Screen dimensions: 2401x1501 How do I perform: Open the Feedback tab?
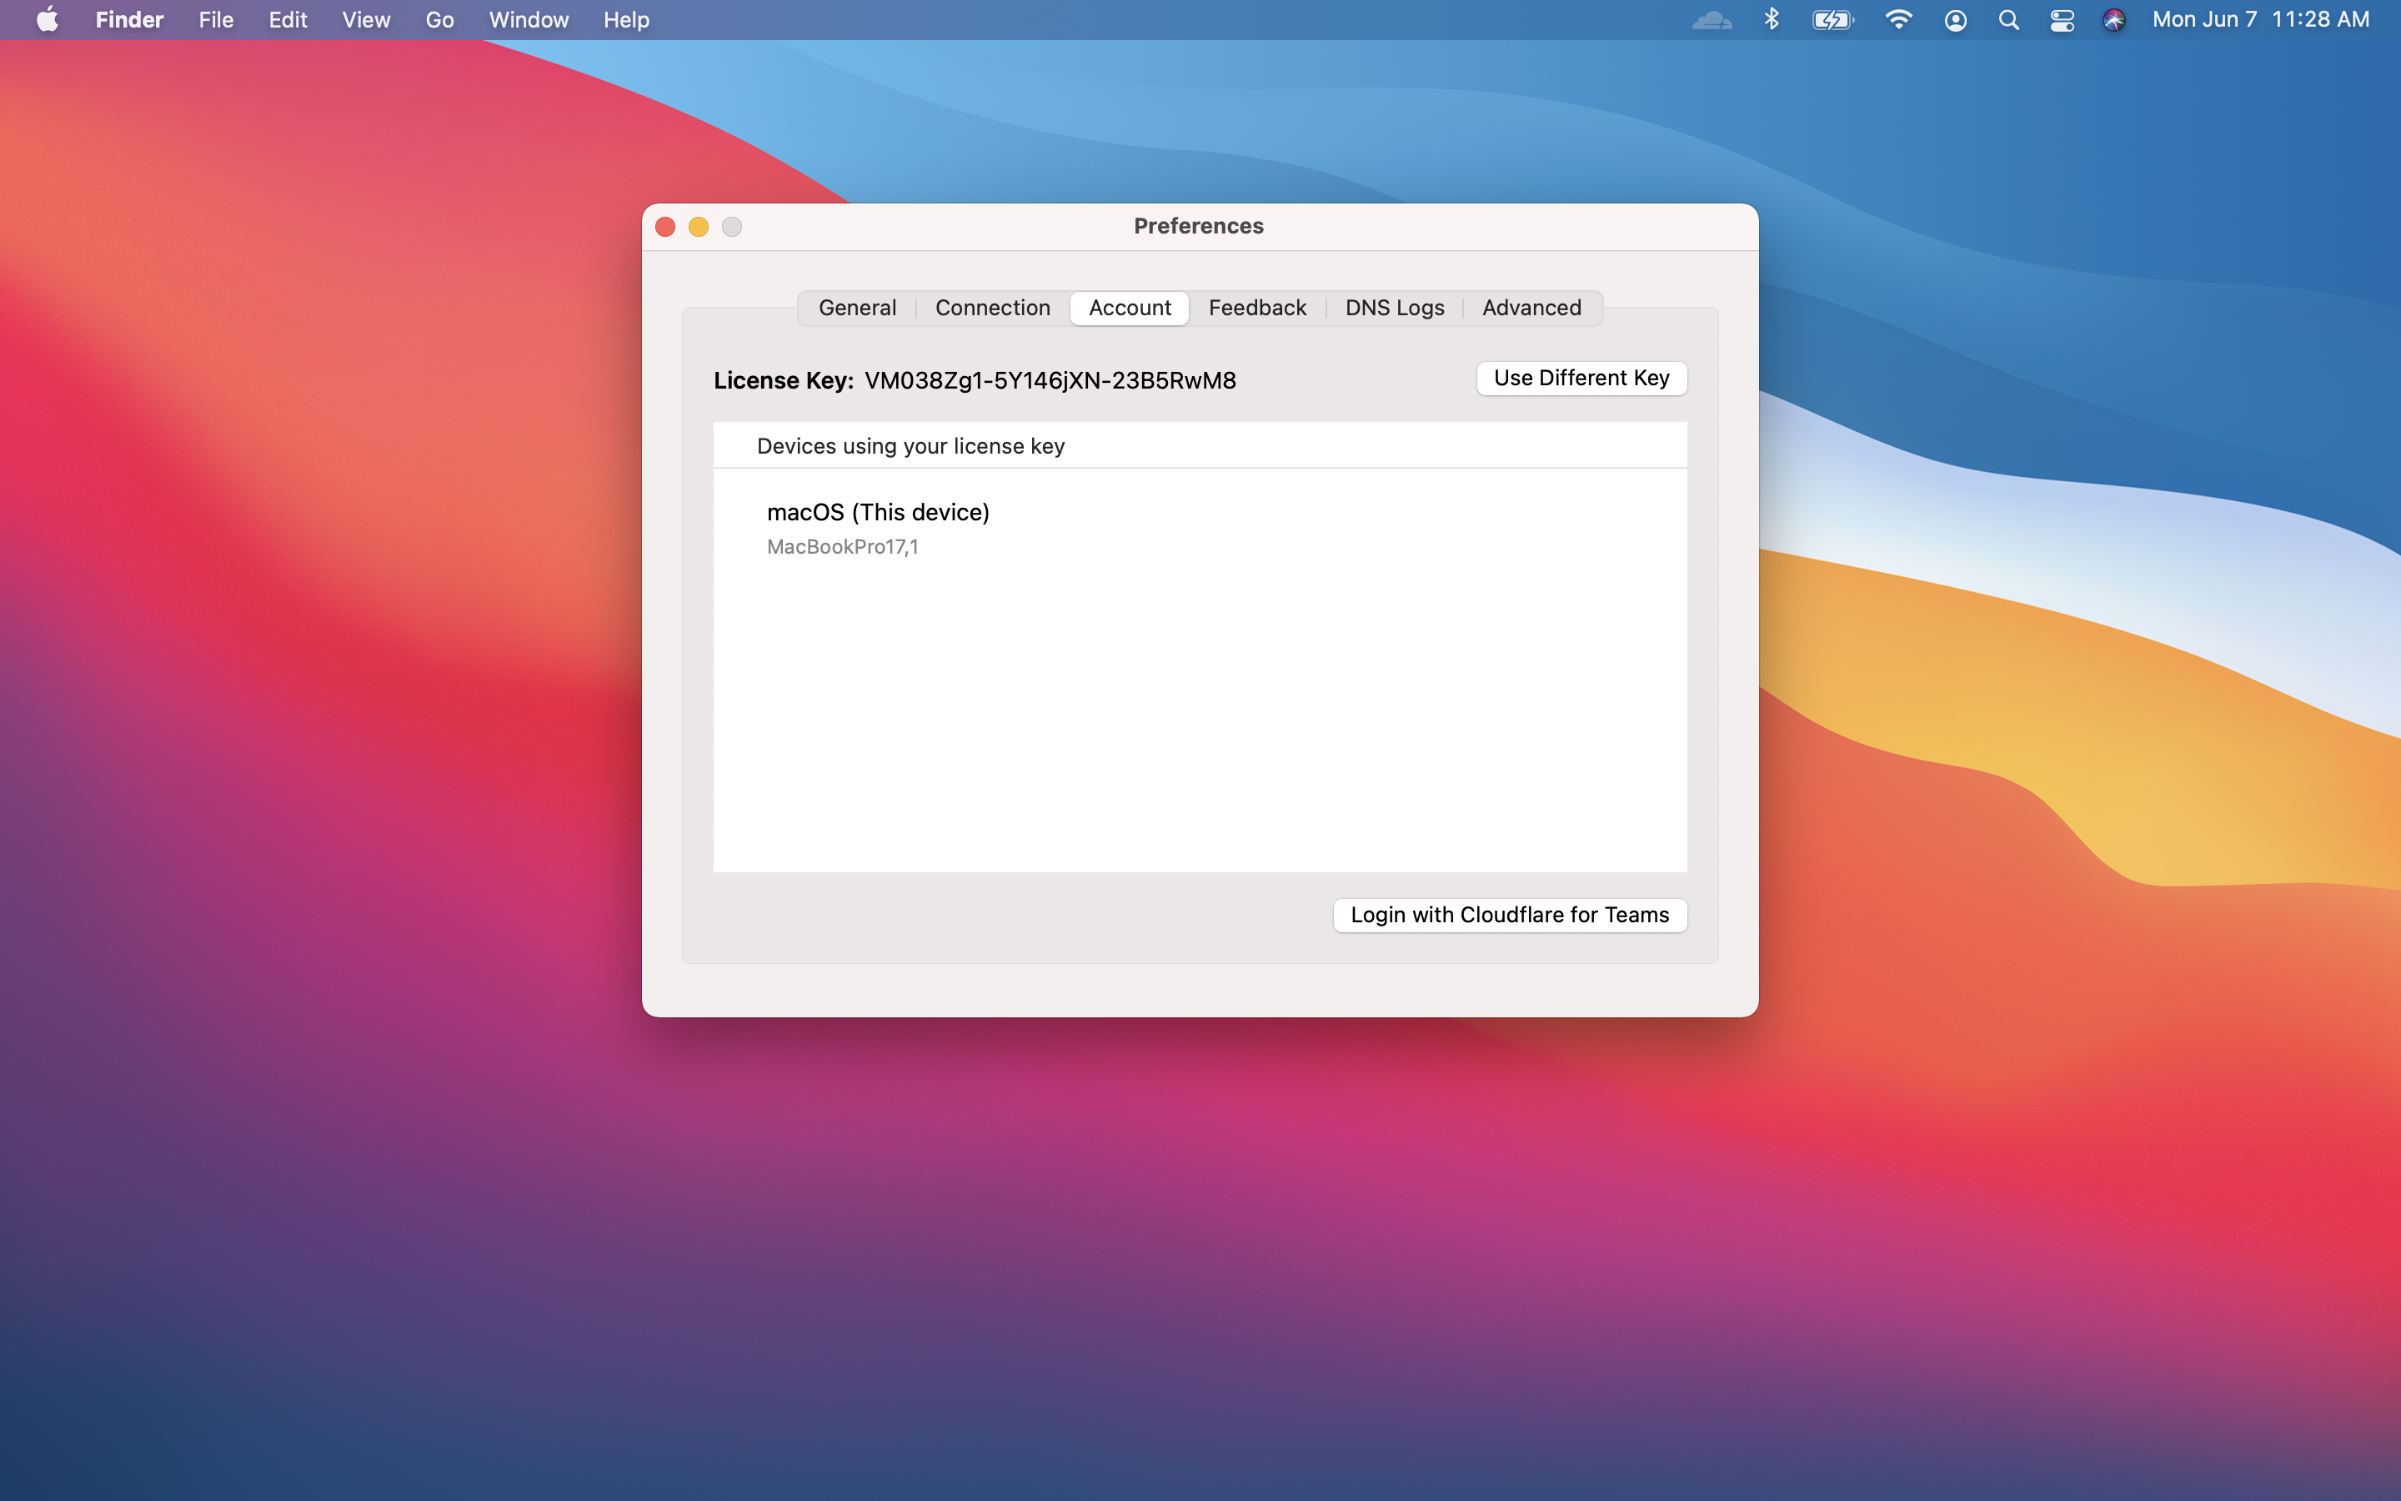(1257, 308)
